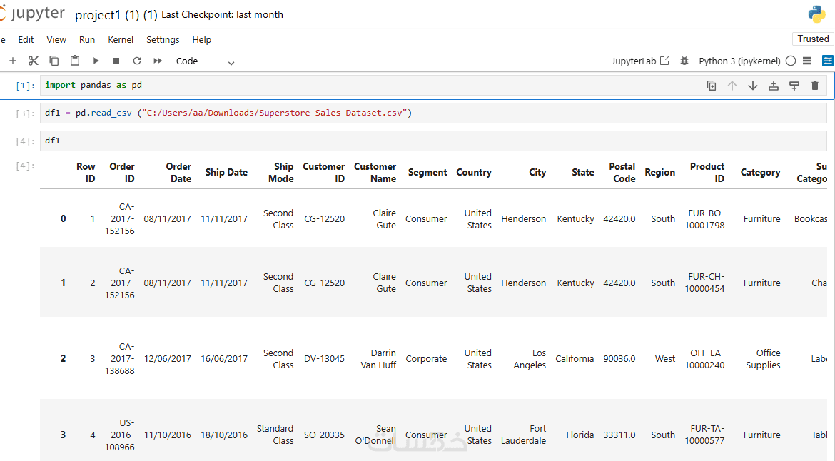Viewport: 835px width, 461px height.
Task: Restart the kernel icon
Action: coord(137,61)
